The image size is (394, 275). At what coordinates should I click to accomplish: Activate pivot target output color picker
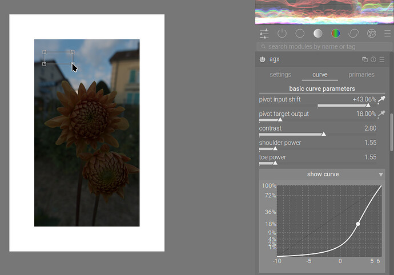(381, 114)
